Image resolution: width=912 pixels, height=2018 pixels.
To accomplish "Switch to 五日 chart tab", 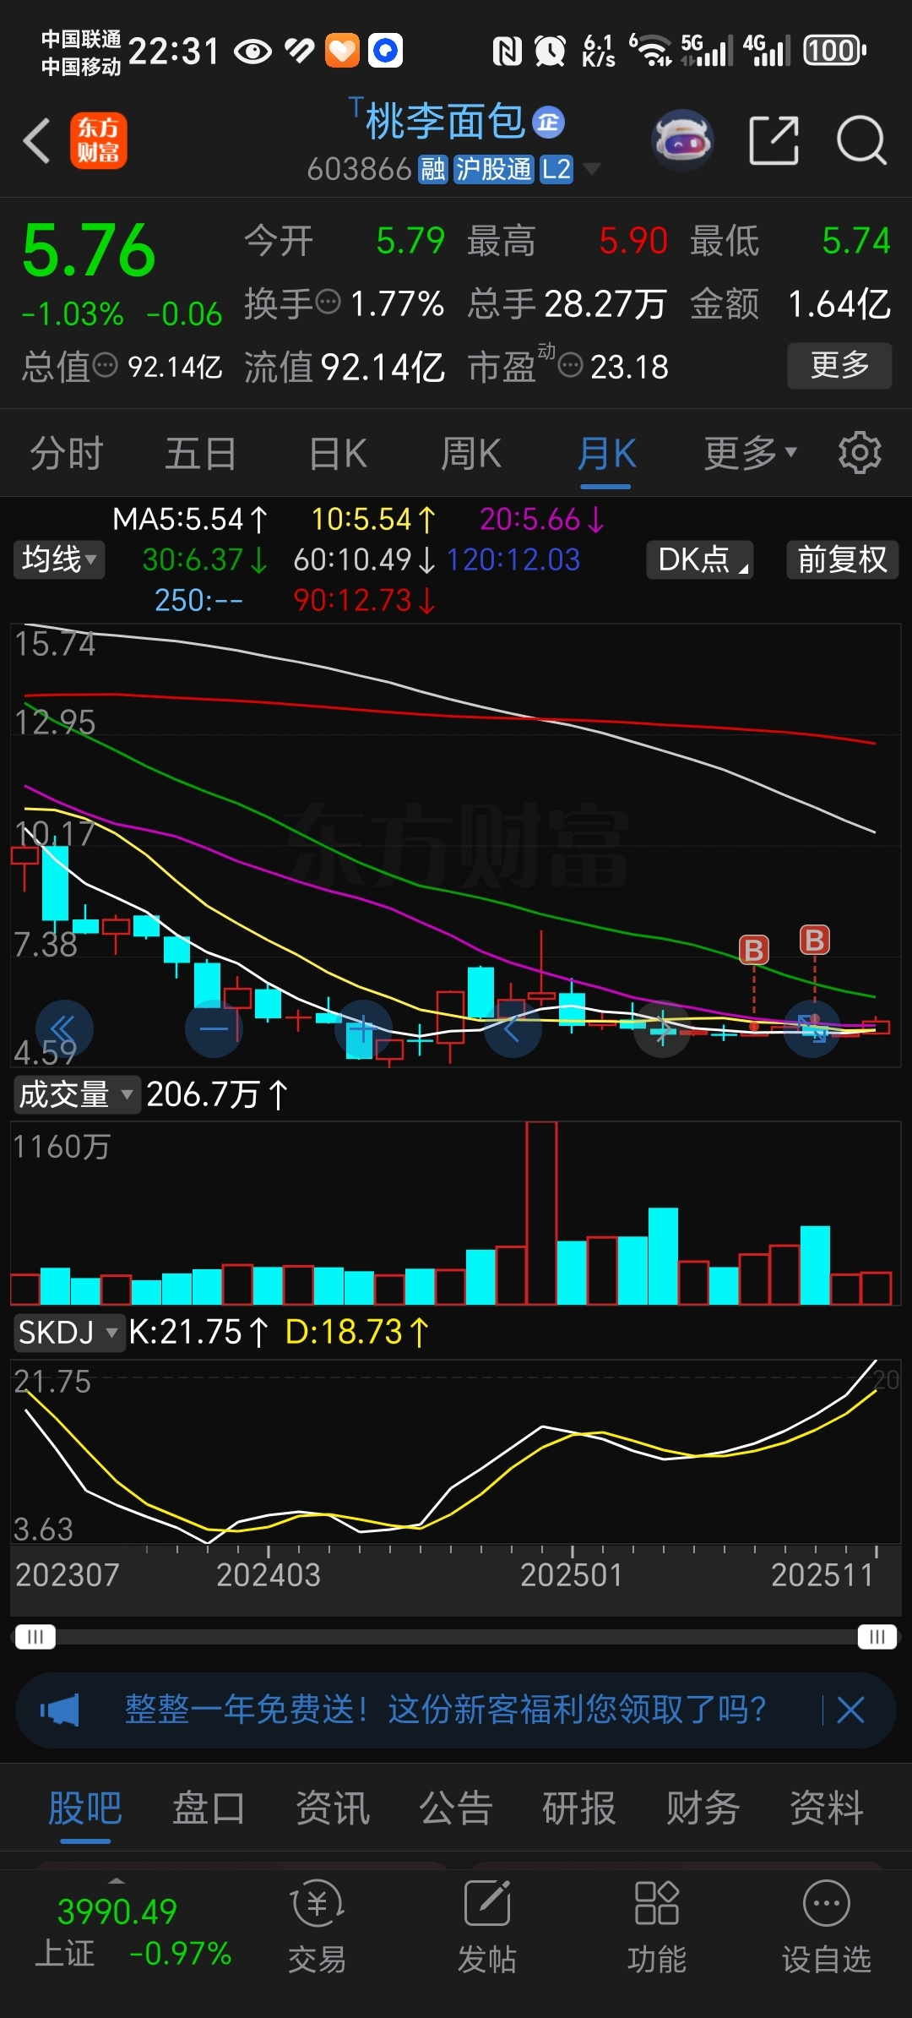I will tap(201, 453).
